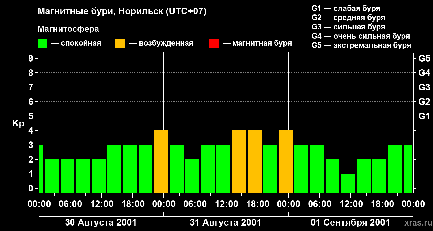The image size is (433, 231).
Task: Click the narrow green bar at 30 Августа 00:00
Action: point(41,169)
